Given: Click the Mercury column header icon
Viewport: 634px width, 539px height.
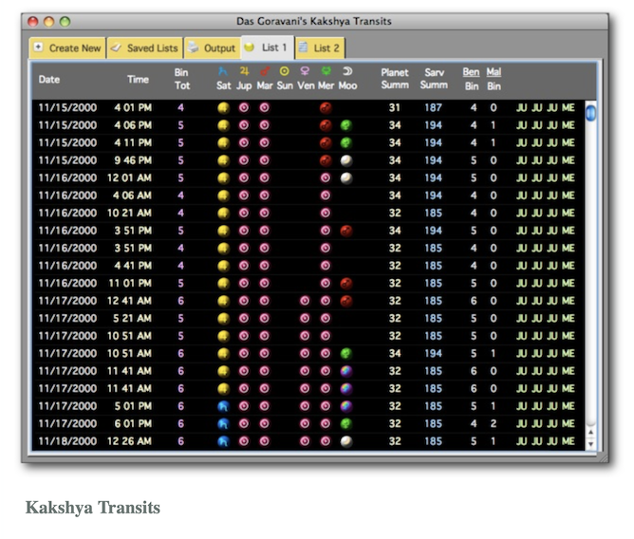Looking at the screenshot, I should coord(326,71).
